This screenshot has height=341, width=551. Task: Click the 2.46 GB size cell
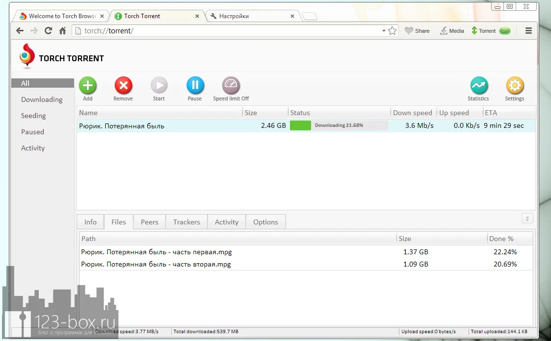[x=273, y=125]
